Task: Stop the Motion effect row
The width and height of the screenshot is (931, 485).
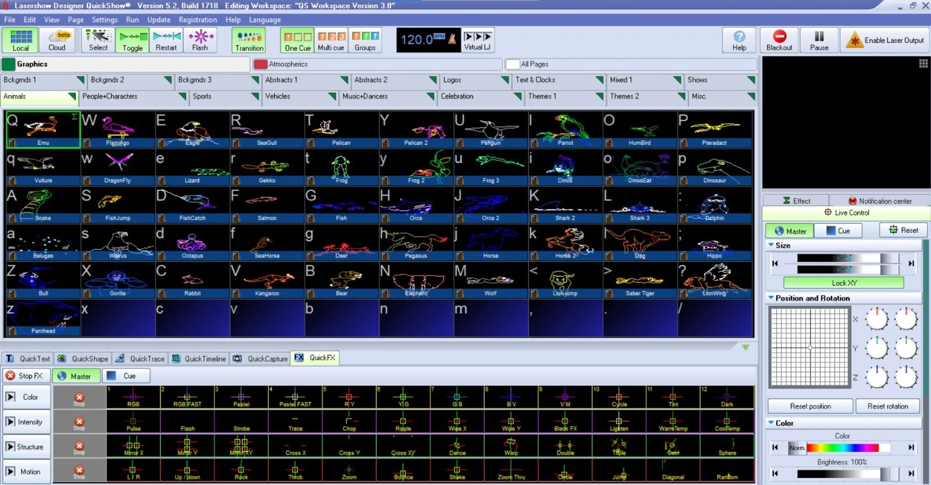Action: (79, 471)
